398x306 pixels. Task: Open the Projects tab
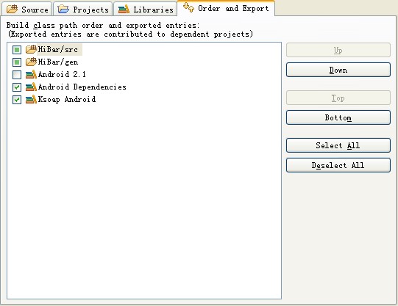[x=83, y=10]
